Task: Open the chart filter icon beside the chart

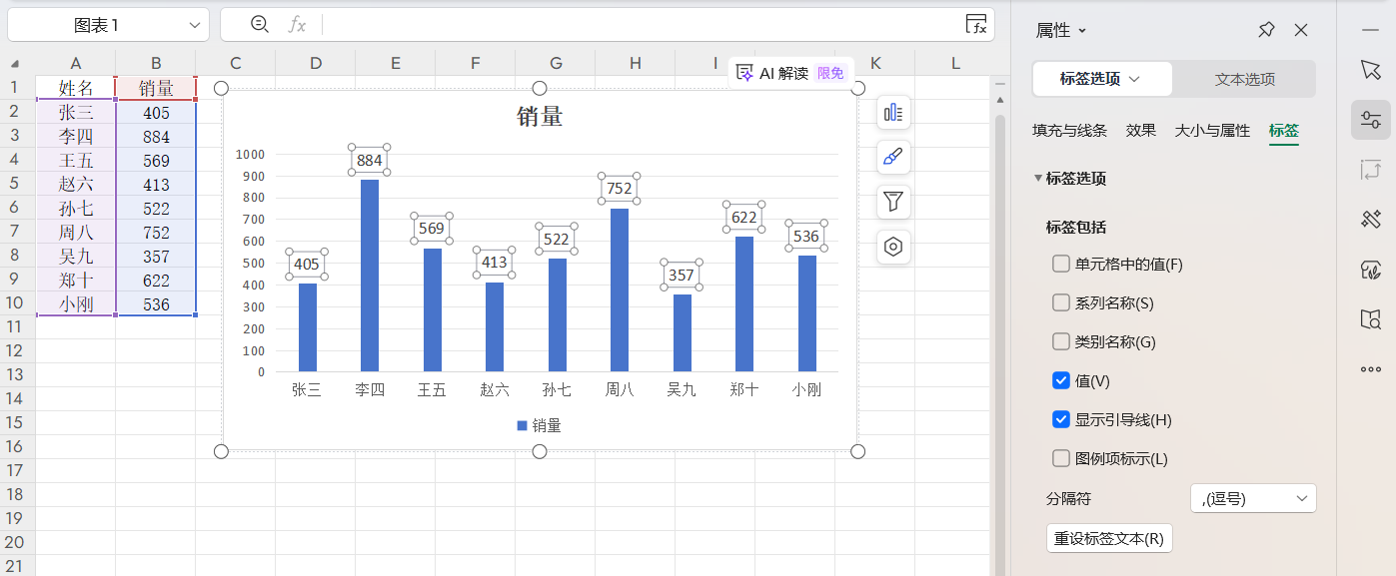Action: (892, 202)
